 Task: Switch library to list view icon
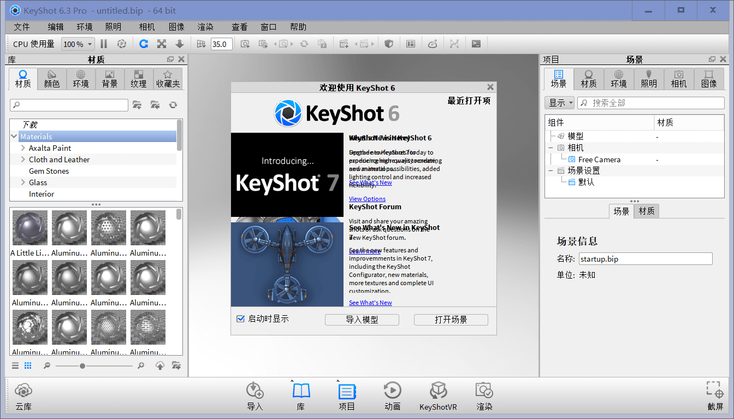(15, 365)
